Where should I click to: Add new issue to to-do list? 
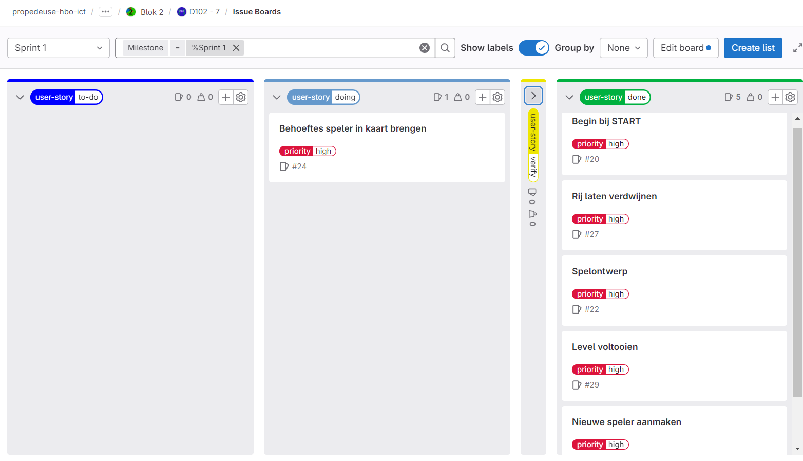[226, 97]
